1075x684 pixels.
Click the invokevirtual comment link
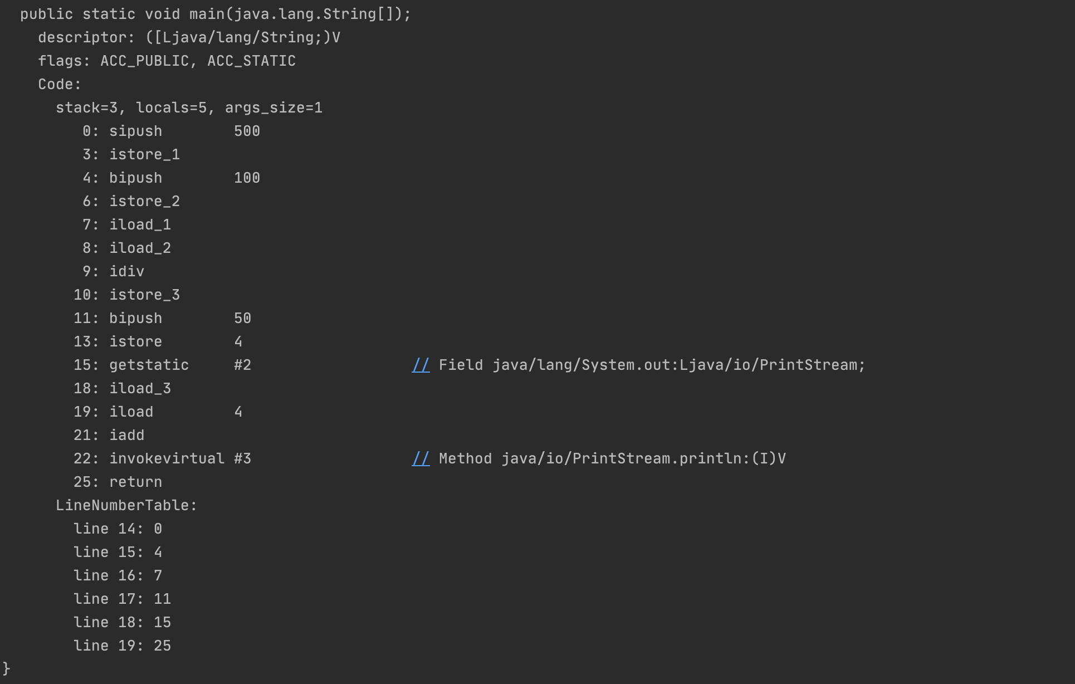421,458
